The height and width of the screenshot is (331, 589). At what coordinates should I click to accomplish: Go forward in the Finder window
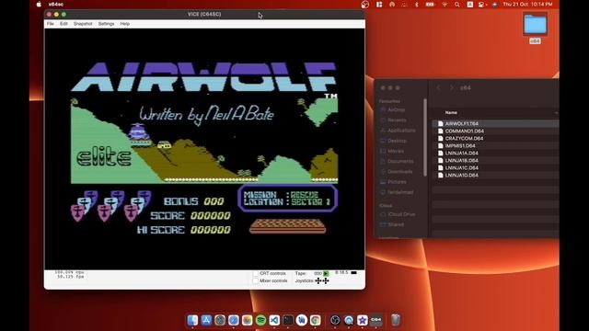point(451,88)
